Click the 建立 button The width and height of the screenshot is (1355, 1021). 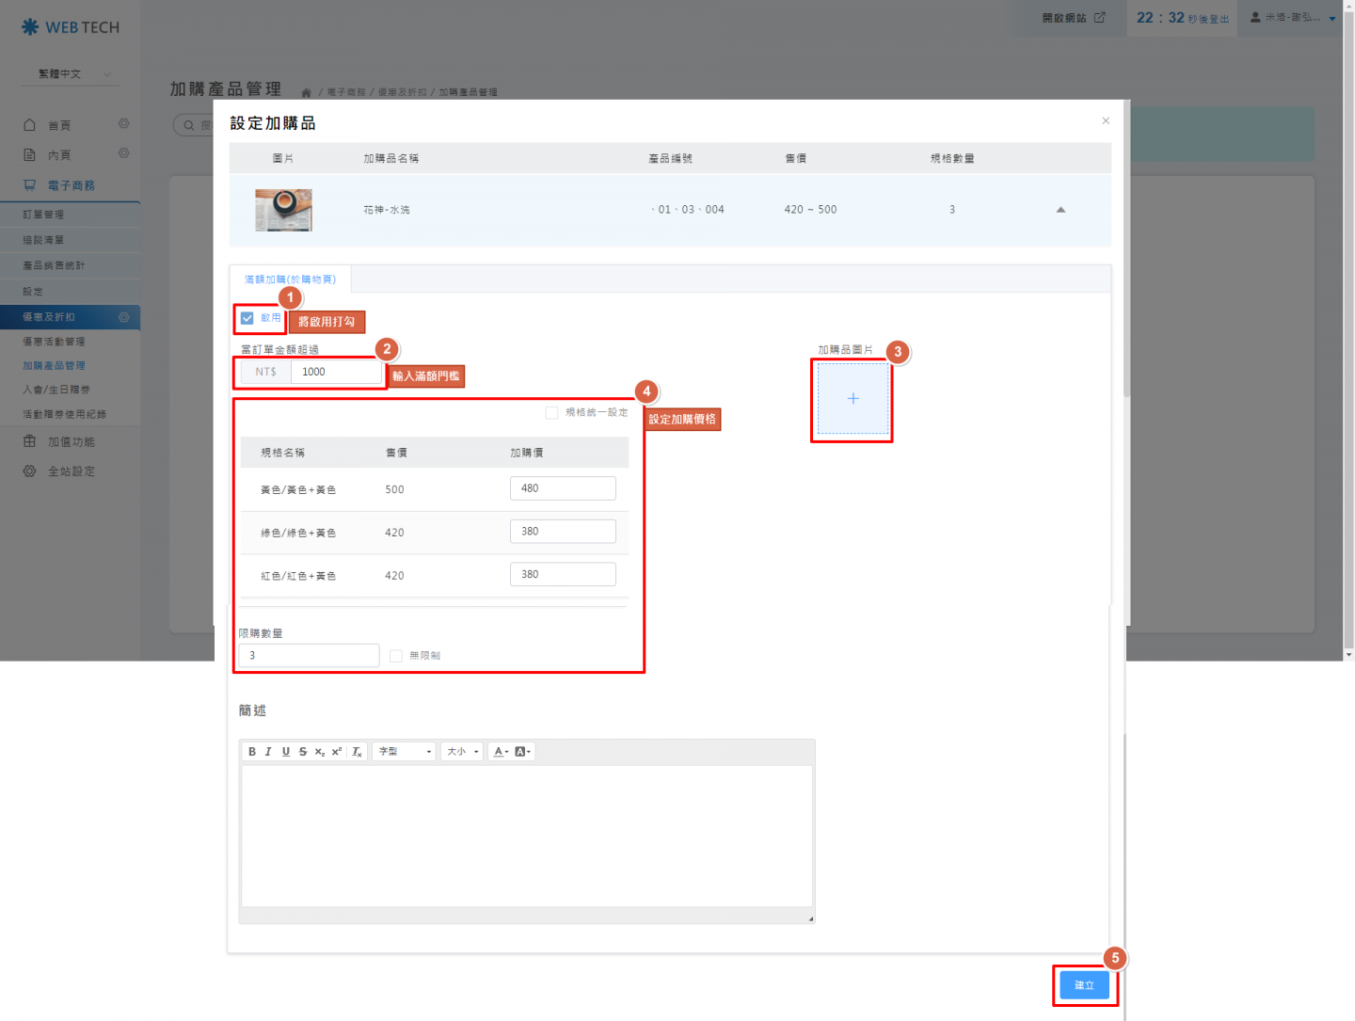point(1084,985)
